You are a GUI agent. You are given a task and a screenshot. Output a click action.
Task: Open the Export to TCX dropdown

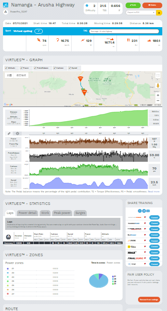[141, 13]
